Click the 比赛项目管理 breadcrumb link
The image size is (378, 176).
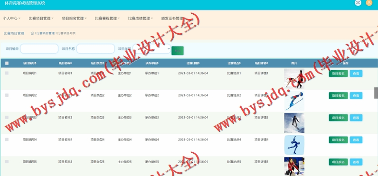pos(45,33)
